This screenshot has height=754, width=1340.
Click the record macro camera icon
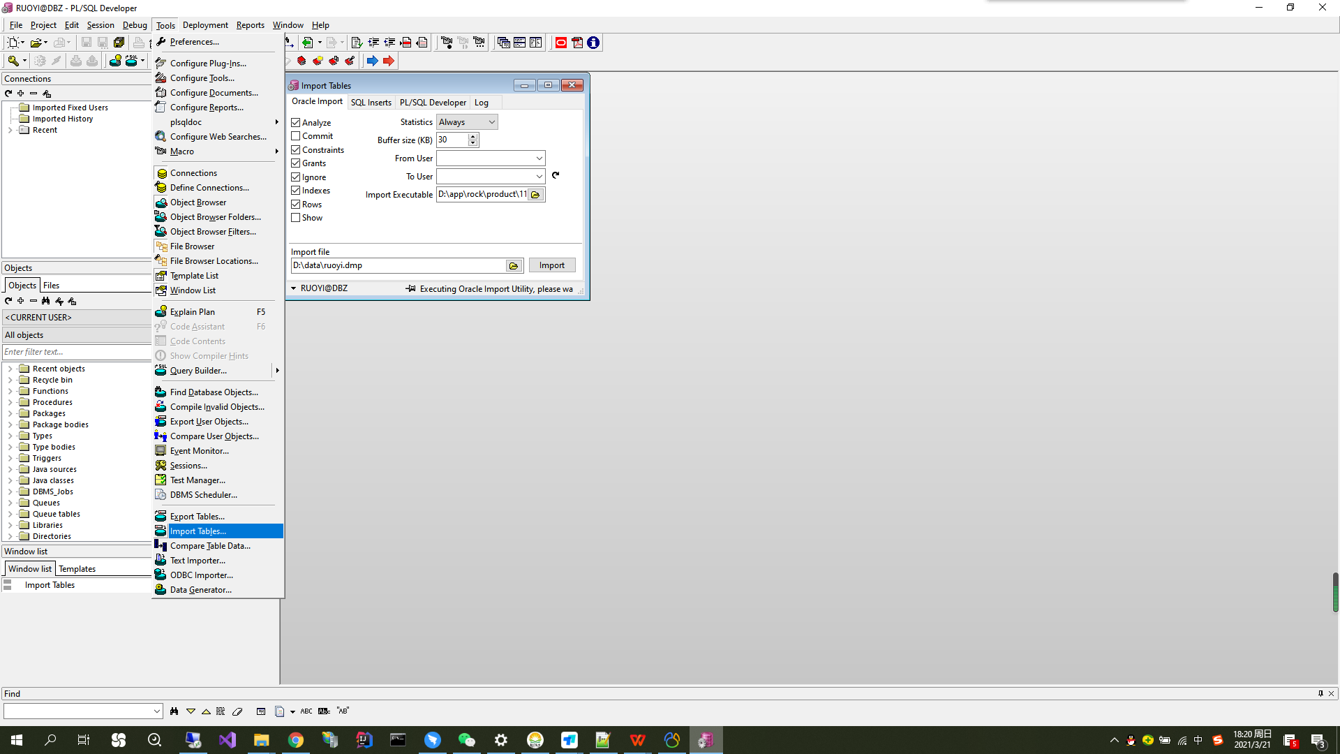point(447,43)
